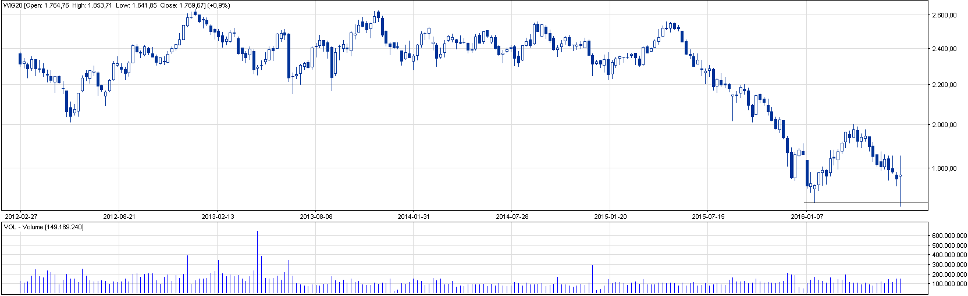Click the 2.600,00 price axis label
This screenshot has width=968, height=296.
[945, 16]
